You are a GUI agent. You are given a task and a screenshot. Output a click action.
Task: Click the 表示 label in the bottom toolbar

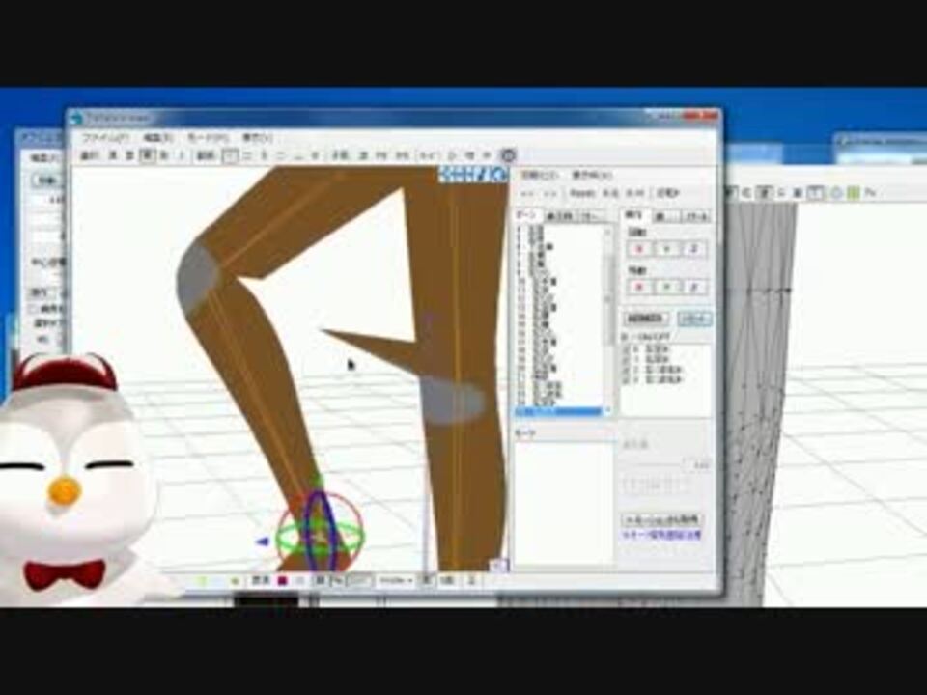261,581
